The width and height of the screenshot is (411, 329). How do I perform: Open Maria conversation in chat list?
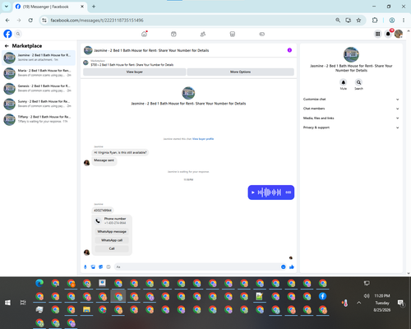pos(39,73)
